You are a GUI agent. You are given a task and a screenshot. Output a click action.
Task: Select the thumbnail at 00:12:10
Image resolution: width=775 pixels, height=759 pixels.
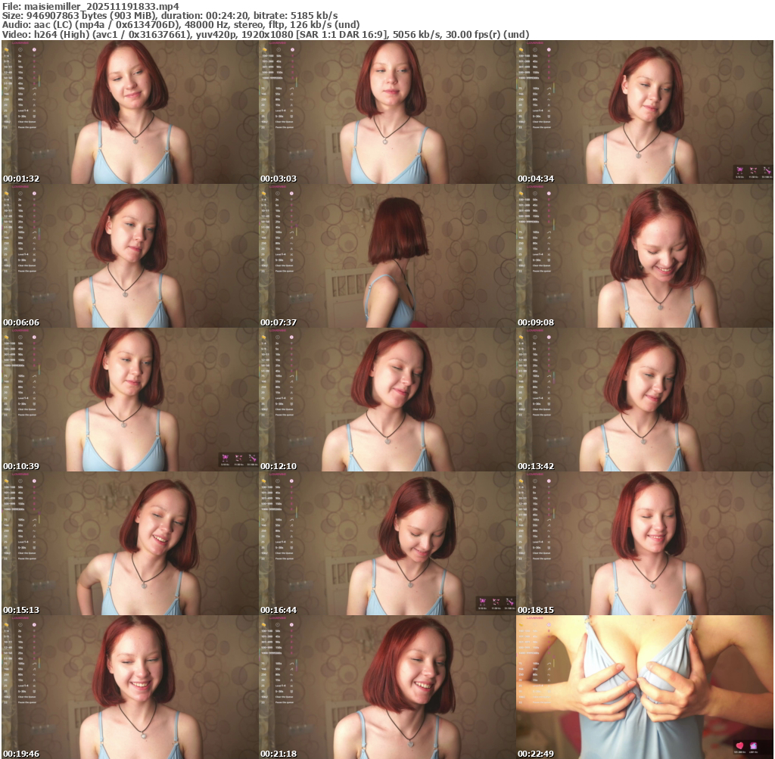pyautogui.click(x=387, y=400)
